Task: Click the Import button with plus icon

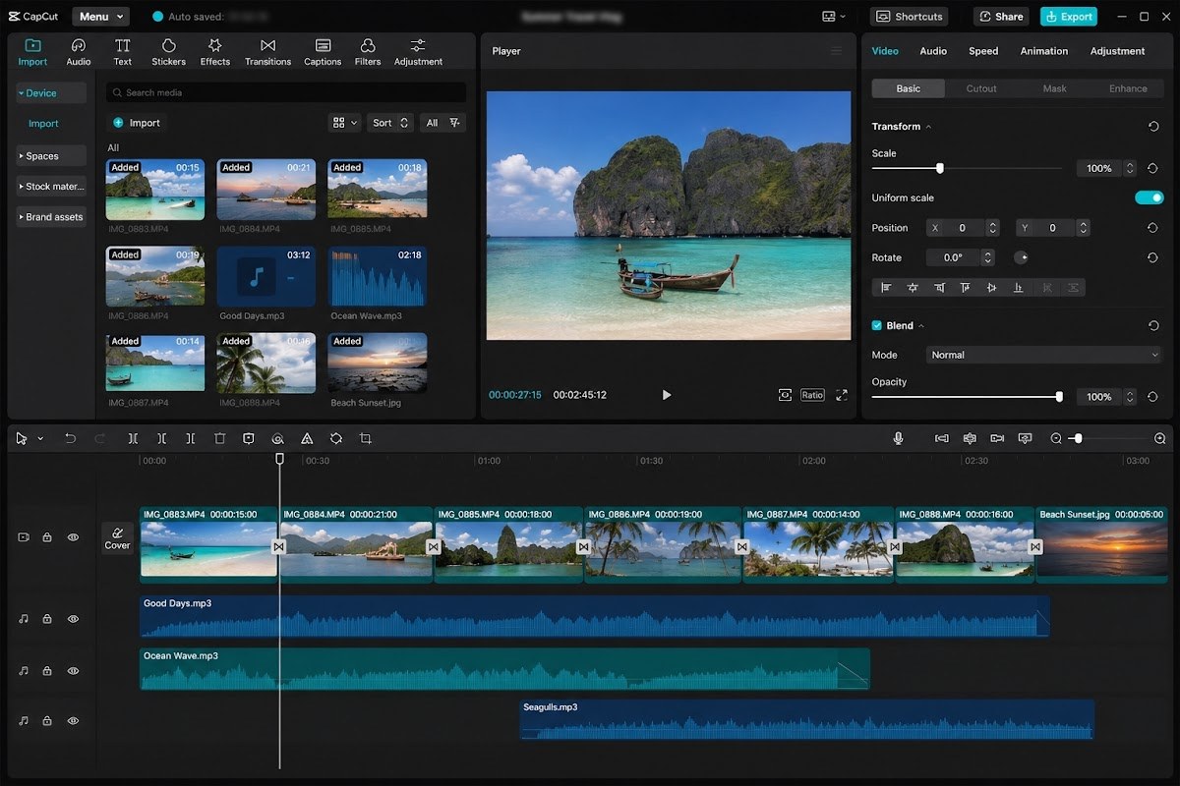Action: click(x=137, y=123)
